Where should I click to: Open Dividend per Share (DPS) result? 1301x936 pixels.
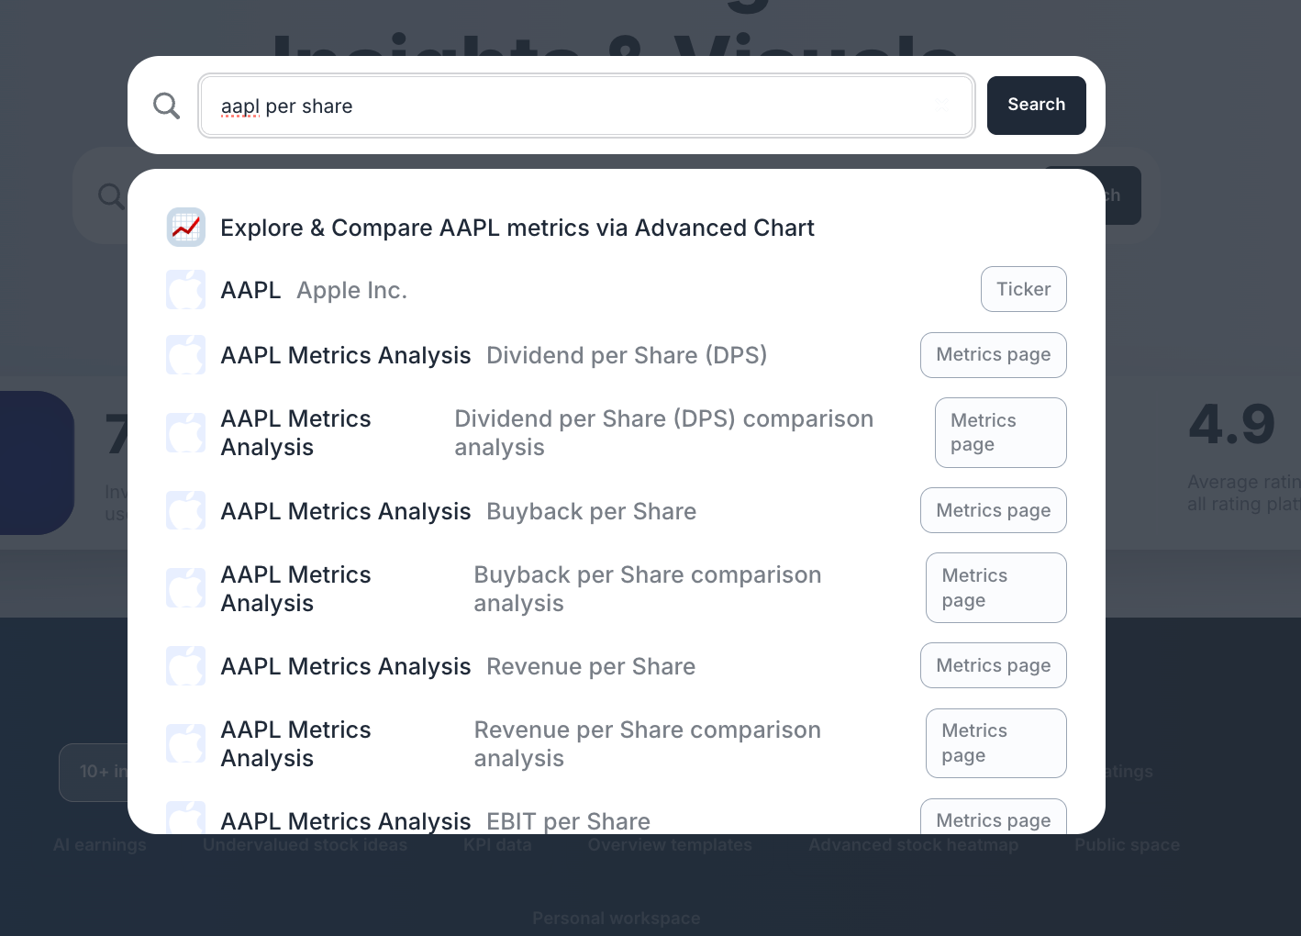[617, 355]
